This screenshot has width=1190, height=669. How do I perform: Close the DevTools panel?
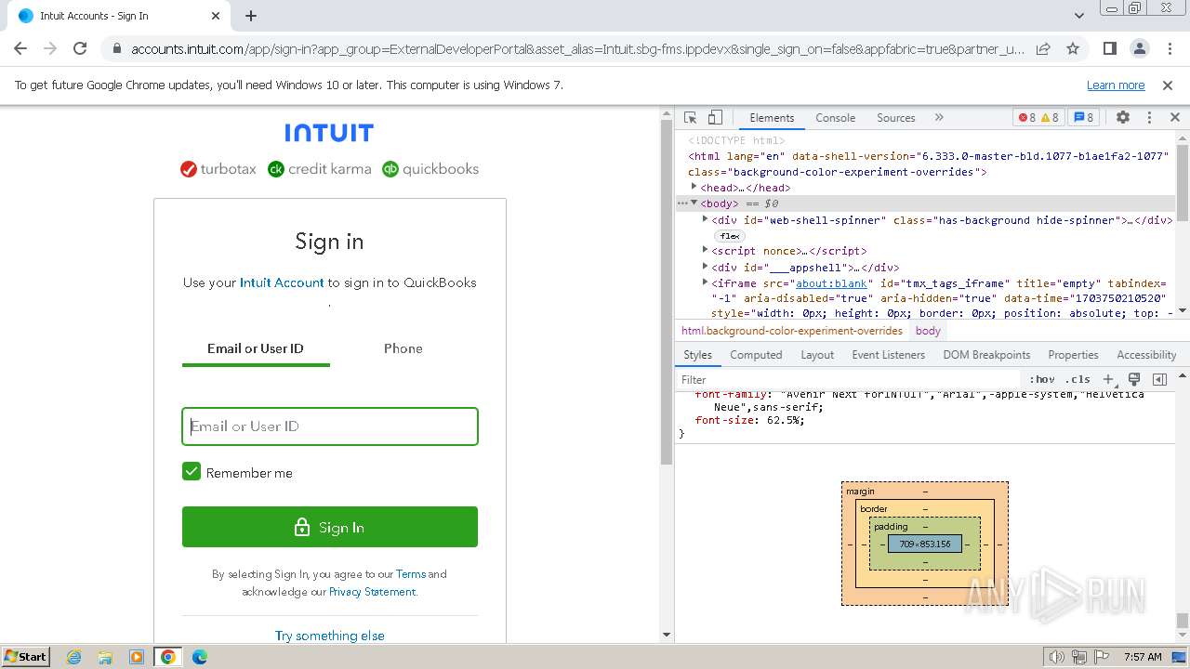point(1175,118)
